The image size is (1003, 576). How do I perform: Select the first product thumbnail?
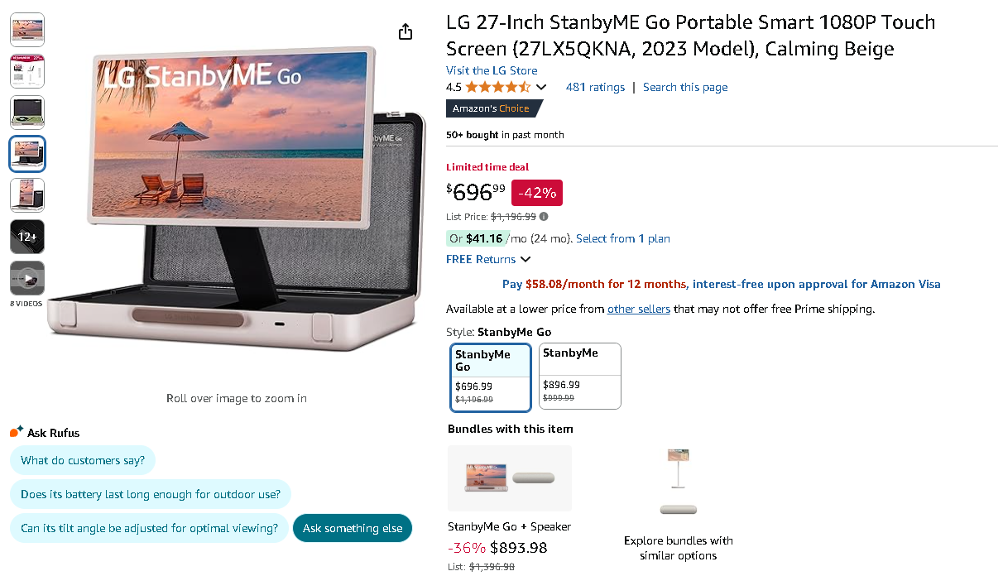click(27, 30)
